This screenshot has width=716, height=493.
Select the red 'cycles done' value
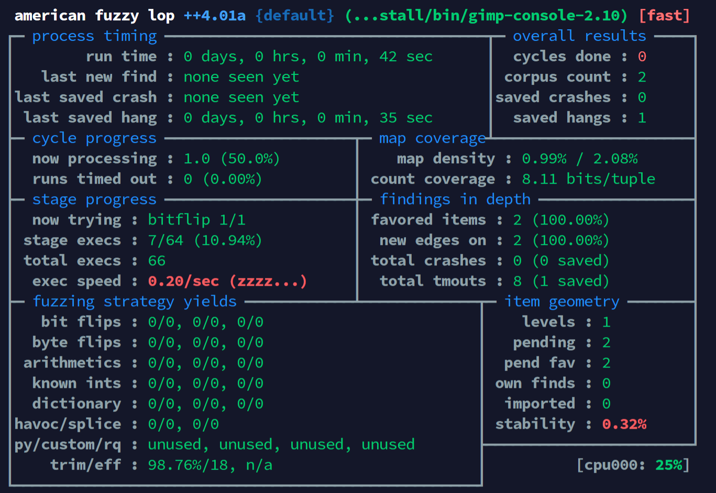642,57
